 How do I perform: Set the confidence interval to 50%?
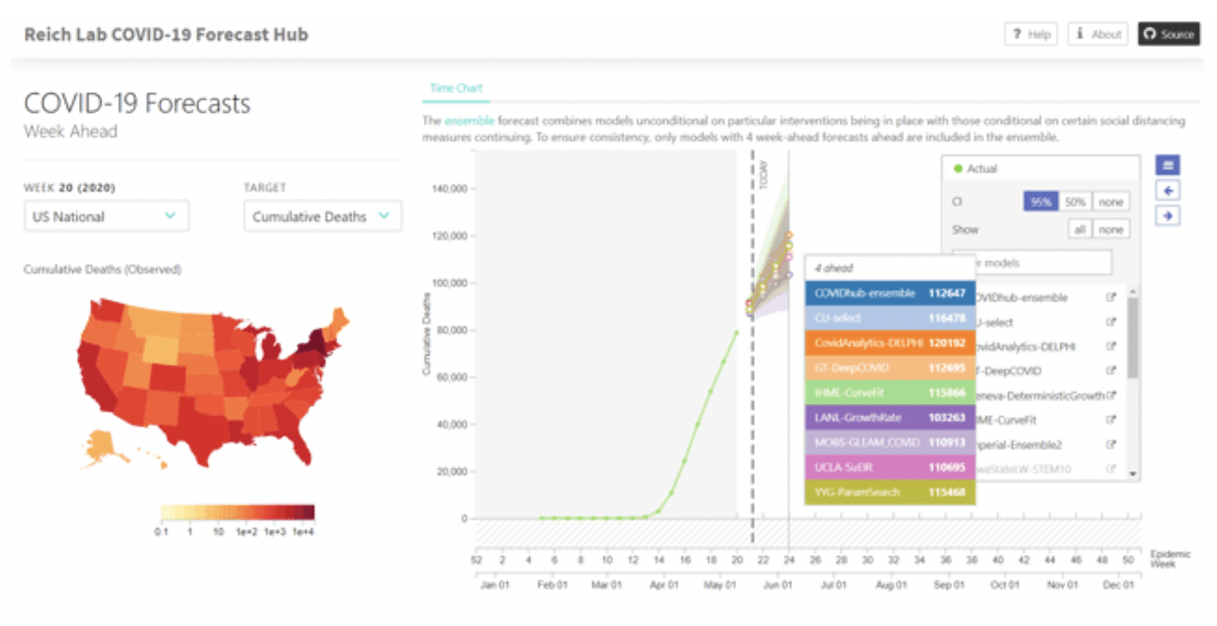point(1075,202)
